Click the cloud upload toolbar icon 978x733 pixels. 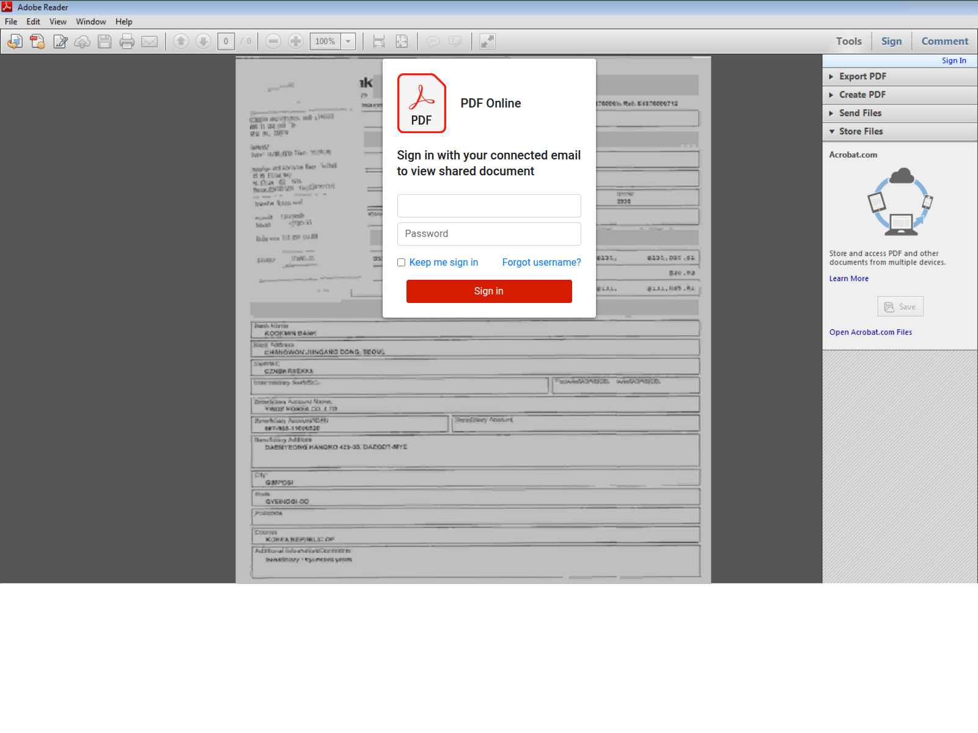[x=83, y=42]
